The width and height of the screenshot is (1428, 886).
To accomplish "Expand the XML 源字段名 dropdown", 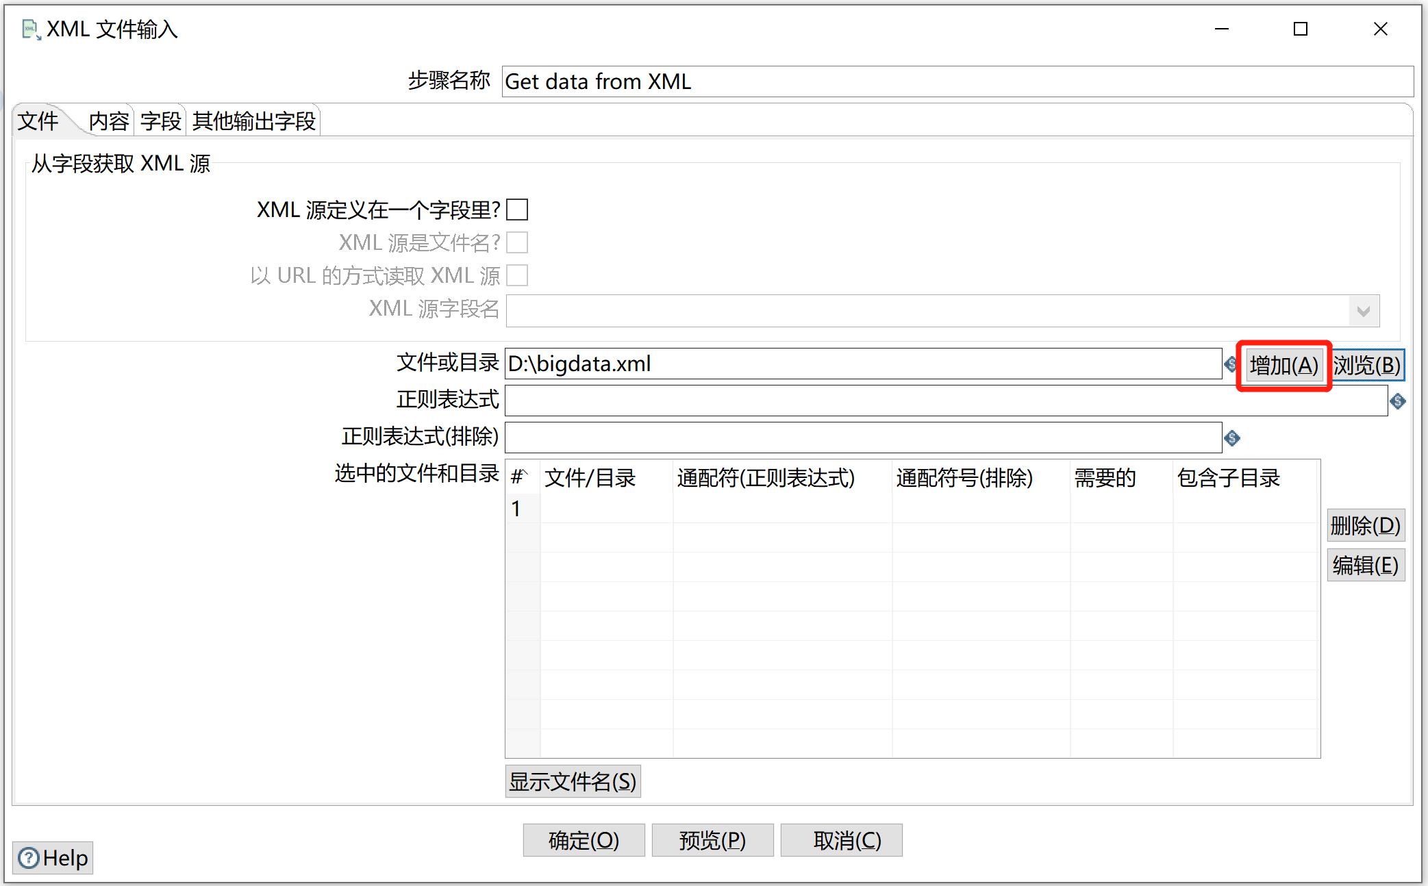I will [1363, 312].
